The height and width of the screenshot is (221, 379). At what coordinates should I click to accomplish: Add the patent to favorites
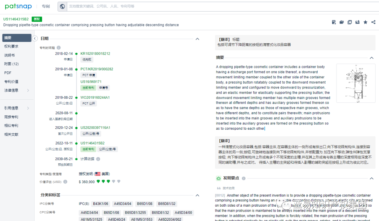point(365,22)
